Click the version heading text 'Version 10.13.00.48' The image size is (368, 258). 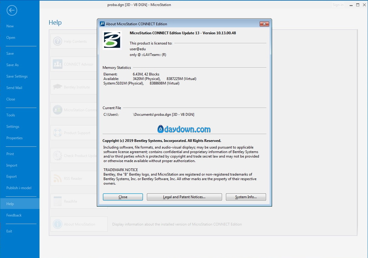tap(219, 33)
